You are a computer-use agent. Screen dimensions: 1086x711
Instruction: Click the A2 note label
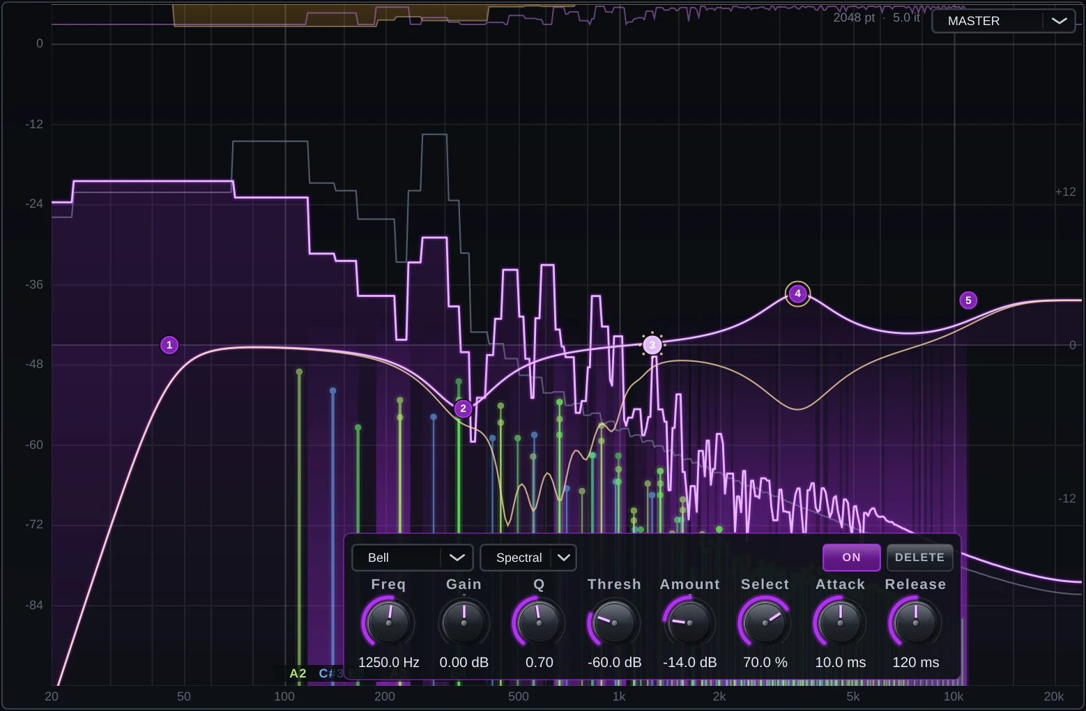click(298, 673)
